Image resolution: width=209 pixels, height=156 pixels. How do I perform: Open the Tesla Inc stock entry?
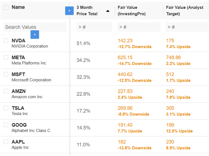pyautogui.click(x=20, y=114)
